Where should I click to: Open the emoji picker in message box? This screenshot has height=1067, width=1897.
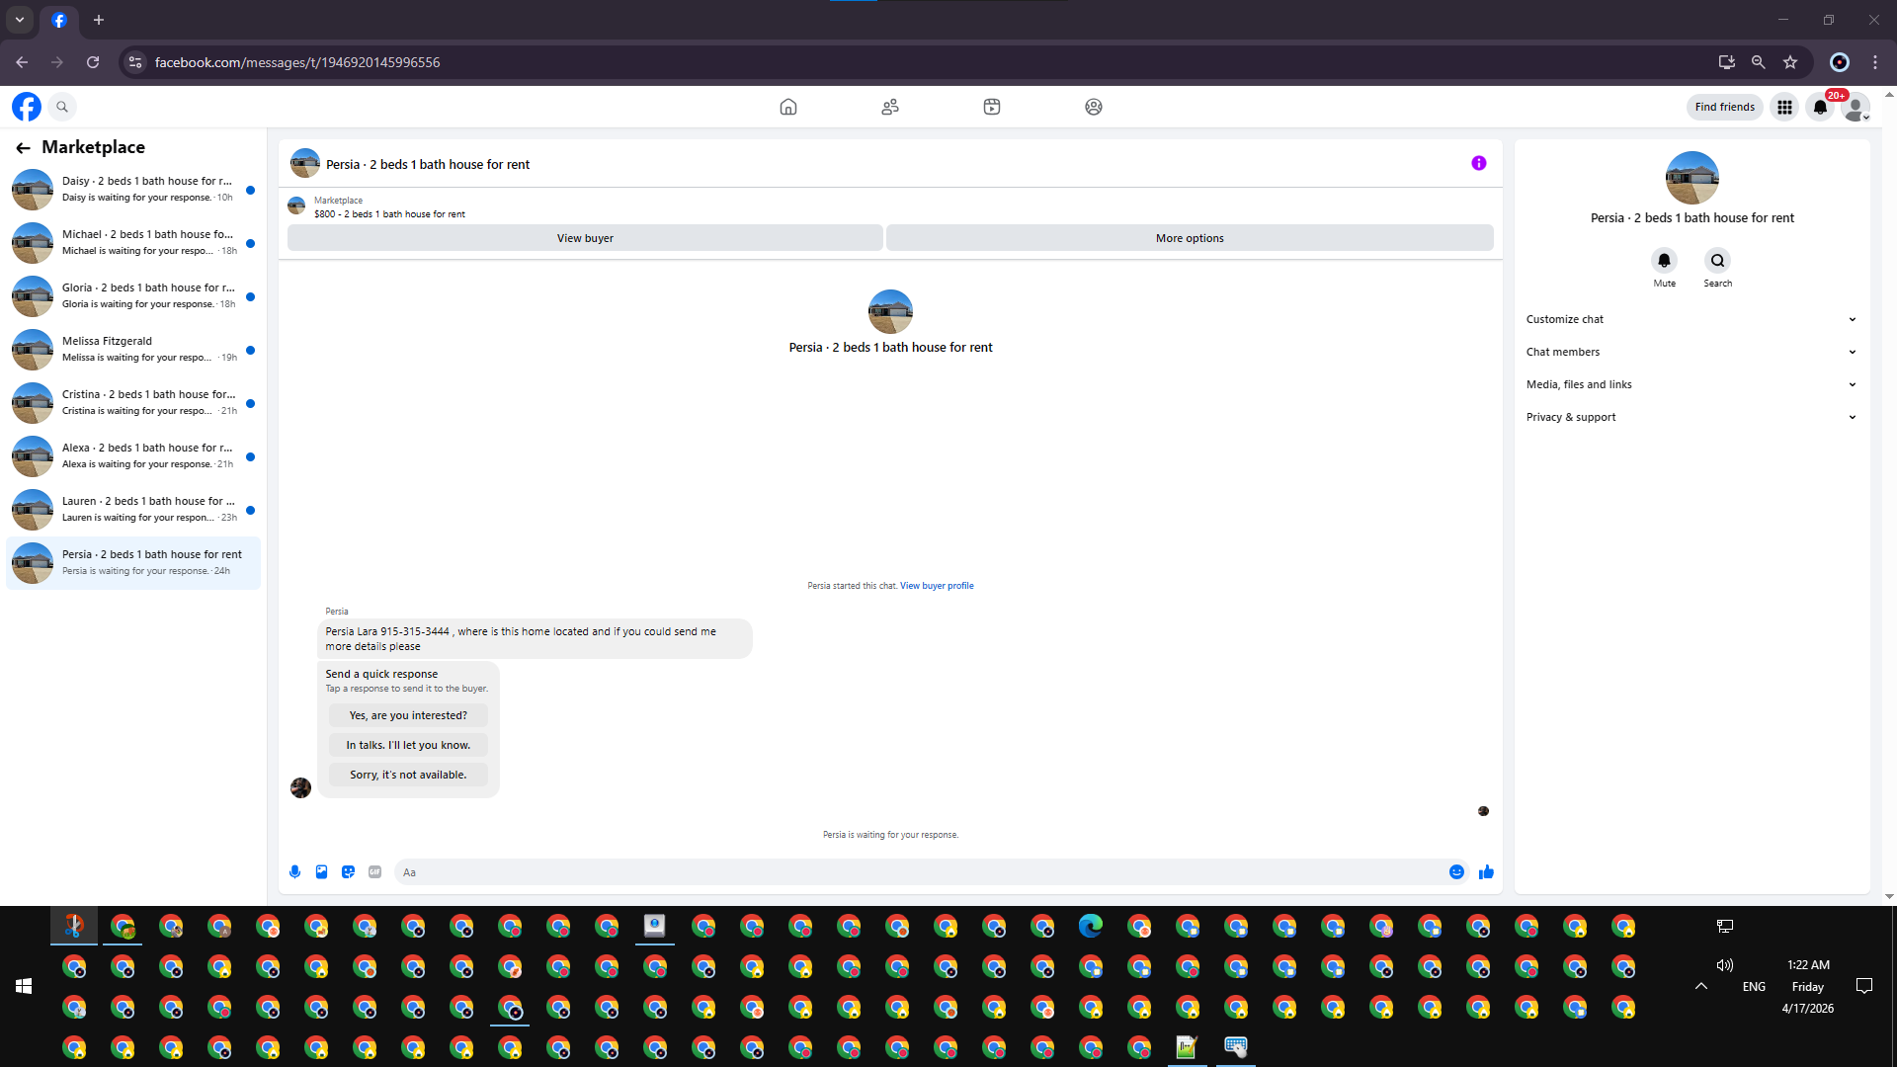click(1456, 872)
